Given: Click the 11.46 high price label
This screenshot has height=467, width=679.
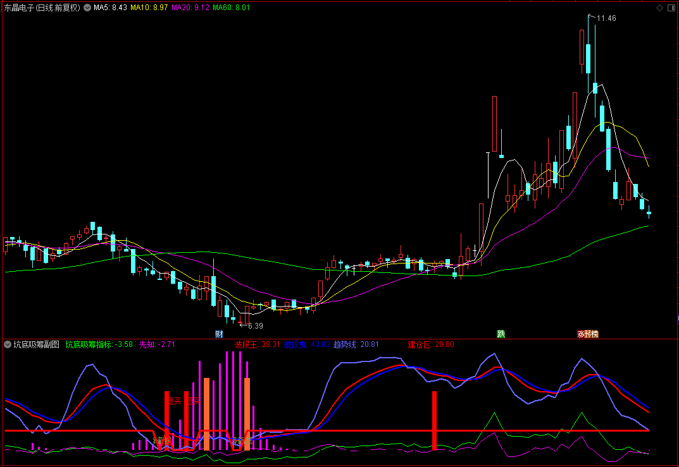Looking at the screenshot, I should click(606, 18).
